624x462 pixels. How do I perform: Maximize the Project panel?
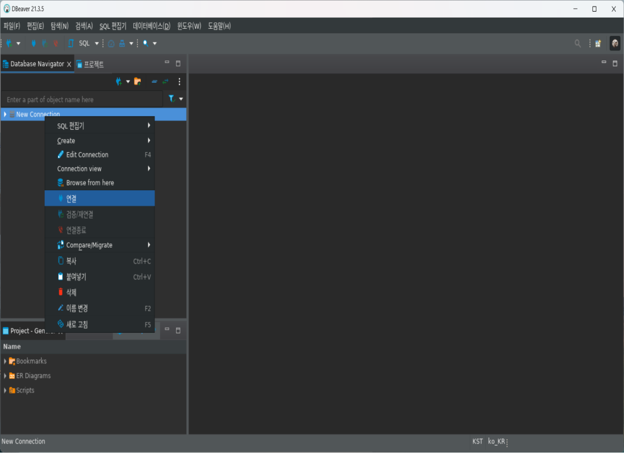pyautogui.click(x=178, y=331)
